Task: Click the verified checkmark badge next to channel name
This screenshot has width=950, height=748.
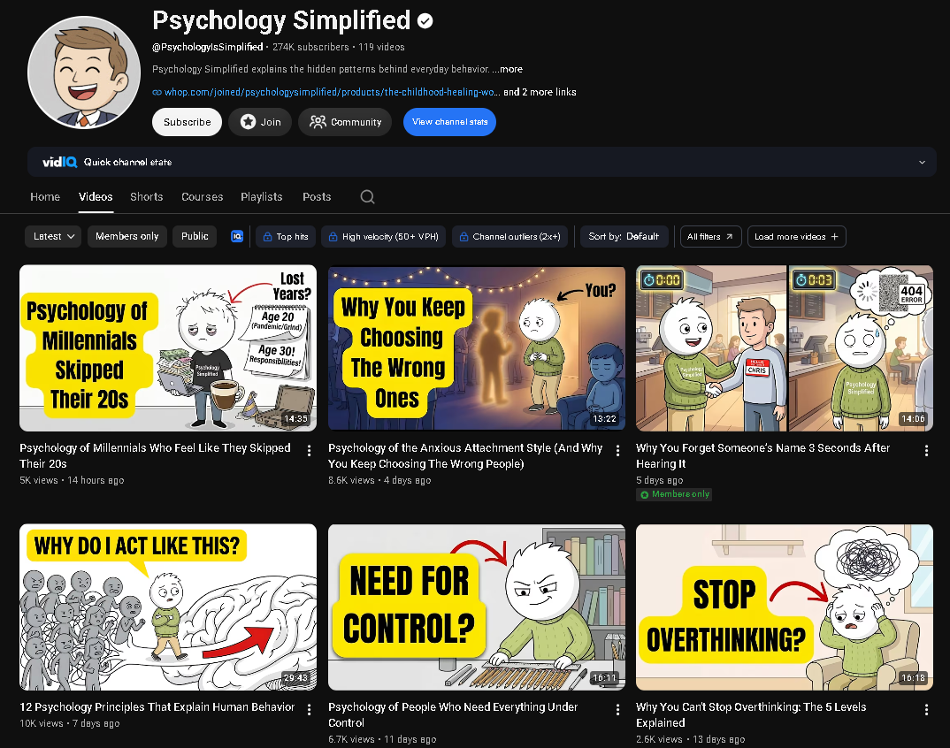Action: click(x=425, y=21)
